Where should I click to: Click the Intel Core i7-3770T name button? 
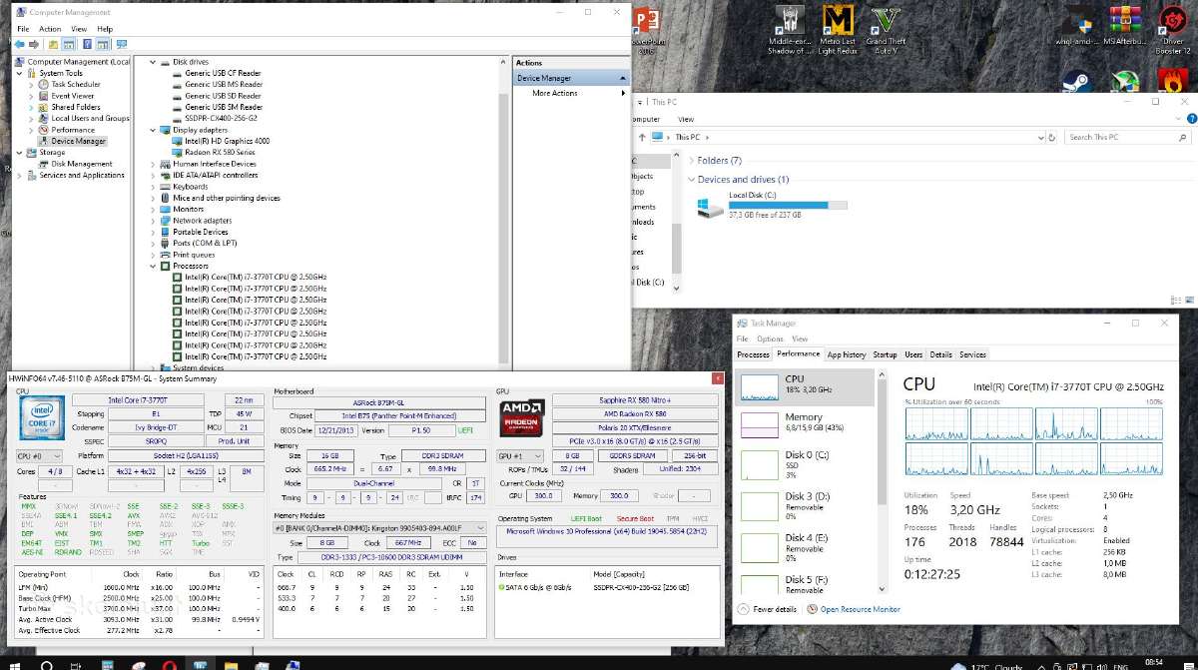138,399
